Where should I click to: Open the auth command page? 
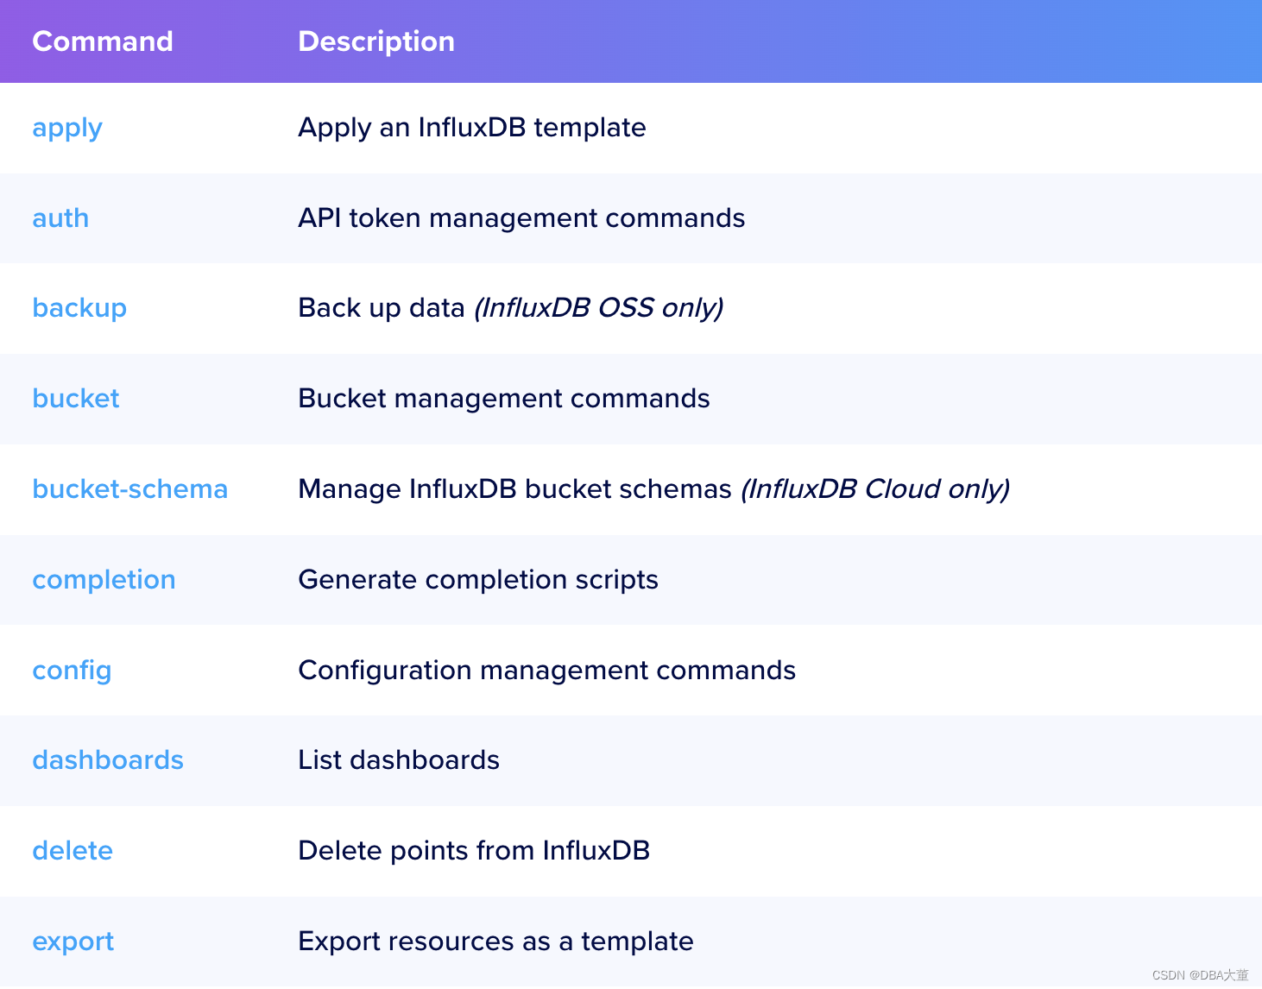click(x=60, y=217)
